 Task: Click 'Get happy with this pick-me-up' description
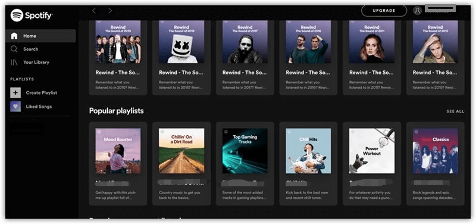[x=116, y=195]
